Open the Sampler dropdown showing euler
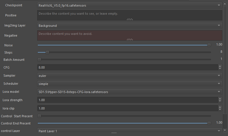228x136 pixels. (x=130, y=76)
